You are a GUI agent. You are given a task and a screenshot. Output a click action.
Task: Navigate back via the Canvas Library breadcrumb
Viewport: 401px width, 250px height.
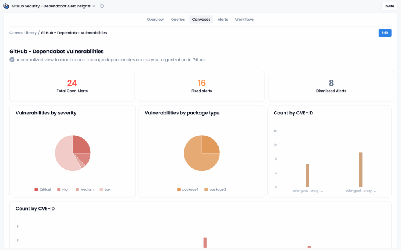coord(23,33)
